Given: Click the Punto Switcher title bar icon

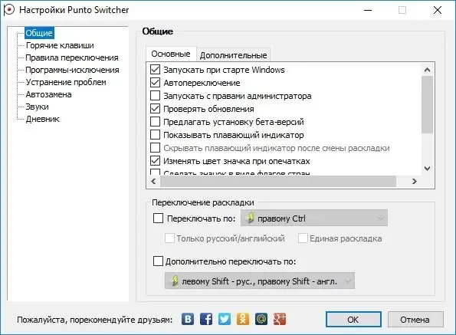Looking at the screenshot, I should pos(9,10).
